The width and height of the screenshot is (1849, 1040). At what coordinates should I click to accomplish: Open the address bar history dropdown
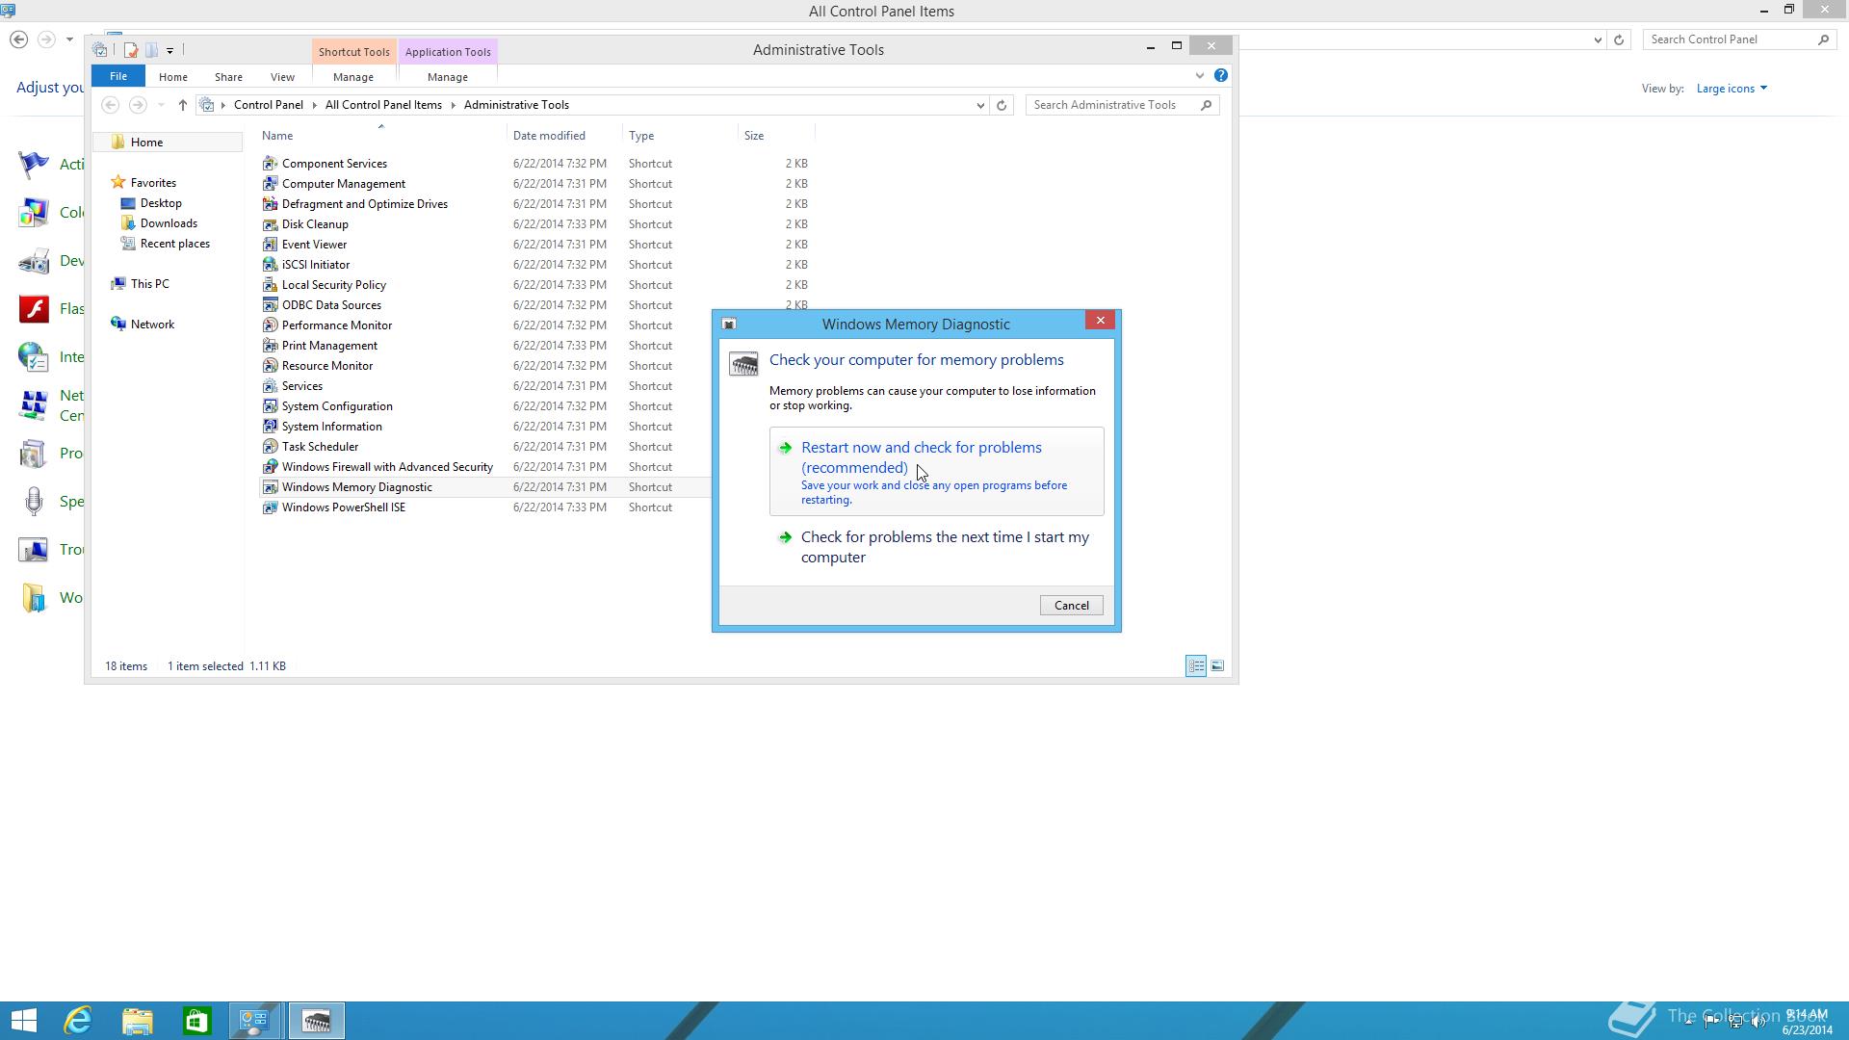(x=980, y=105)
